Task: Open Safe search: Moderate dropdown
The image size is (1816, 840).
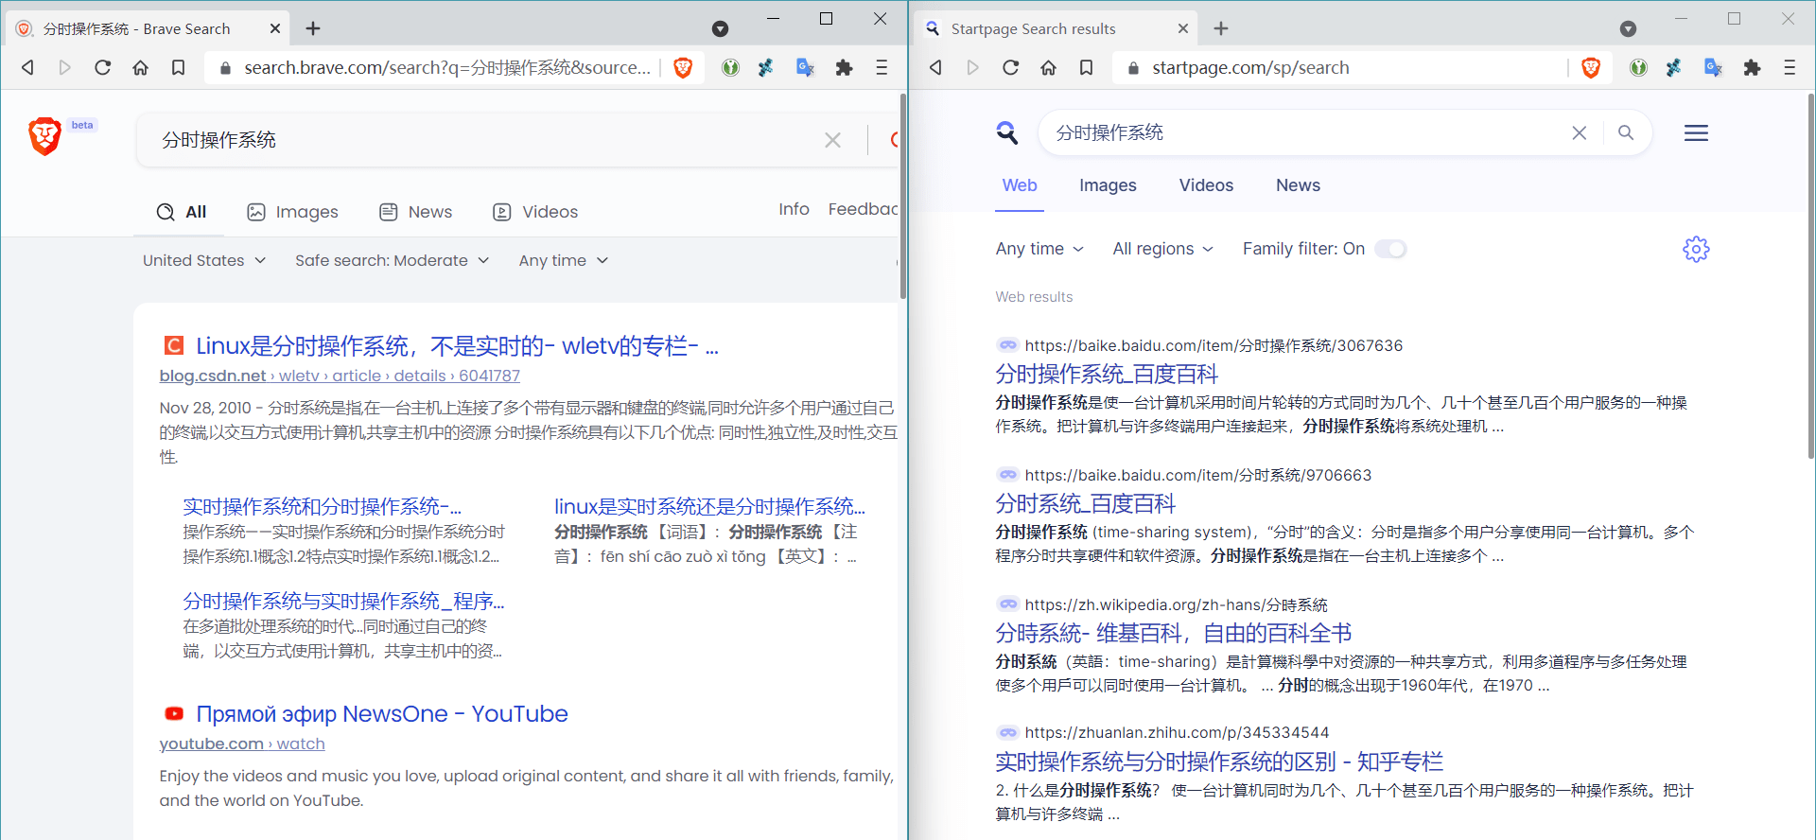Action: click(392, 260)
